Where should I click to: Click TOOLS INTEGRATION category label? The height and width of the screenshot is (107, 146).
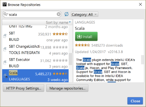[x=24, y=53]
